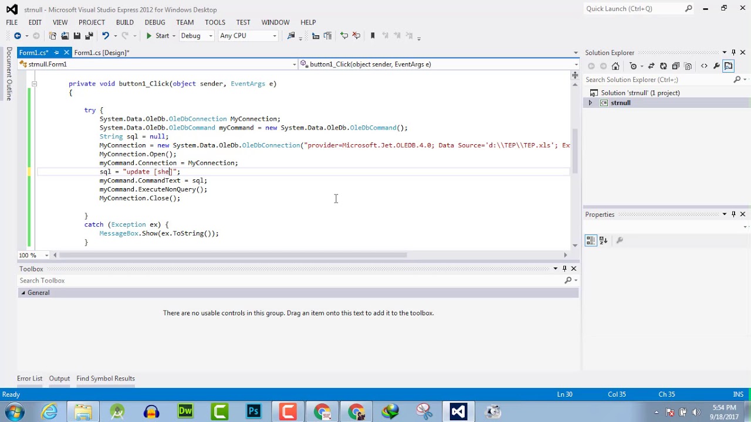Refresh the Solution Explorer

(x=663, y=66)
